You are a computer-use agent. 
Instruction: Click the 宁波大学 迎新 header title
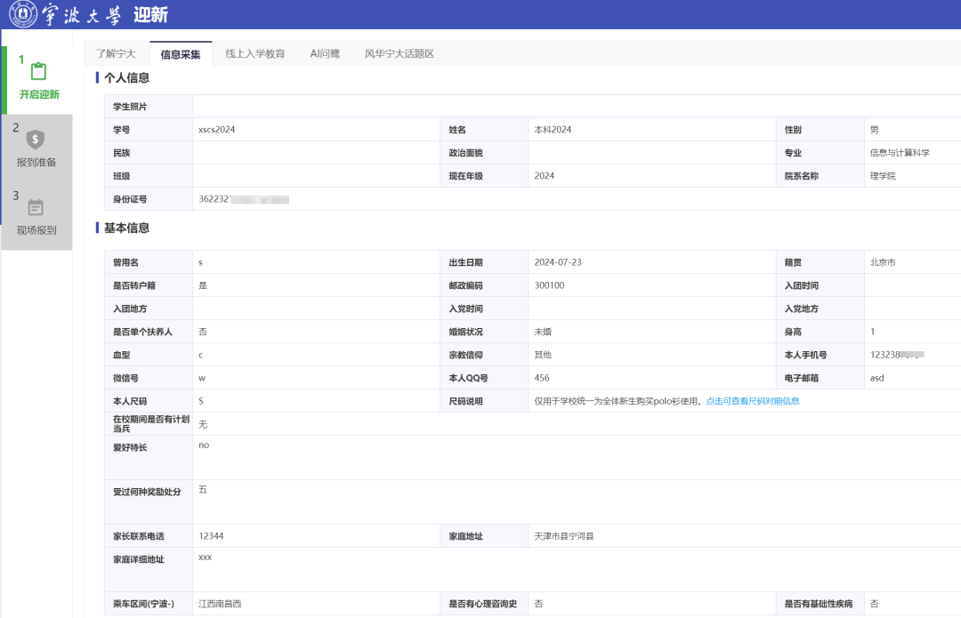pyautogui.click(x=105, y=14)
